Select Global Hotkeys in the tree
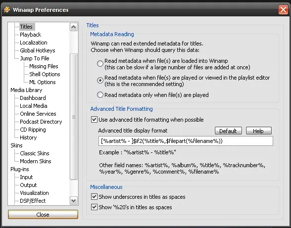 (38, 50)
